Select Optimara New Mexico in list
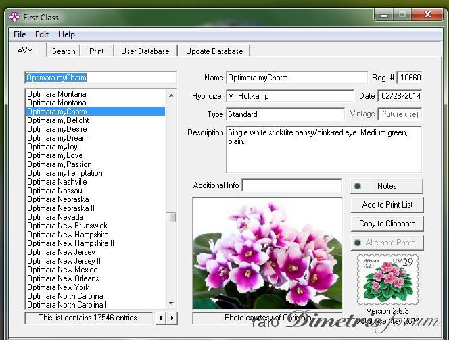The width and height of the screenshot is (449, 340). click(x=95, y=270)
